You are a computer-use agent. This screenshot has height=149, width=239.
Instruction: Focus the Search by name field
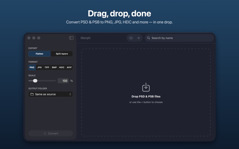(179, 38)
